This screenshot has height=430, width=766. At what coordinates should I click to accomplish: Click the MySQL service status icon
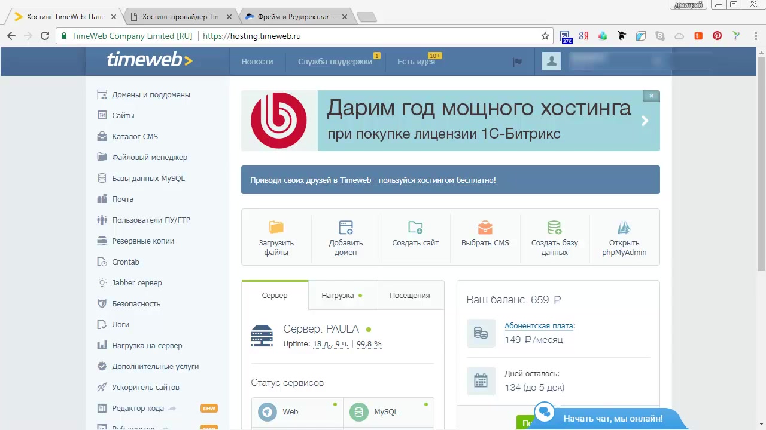point(359,411)
